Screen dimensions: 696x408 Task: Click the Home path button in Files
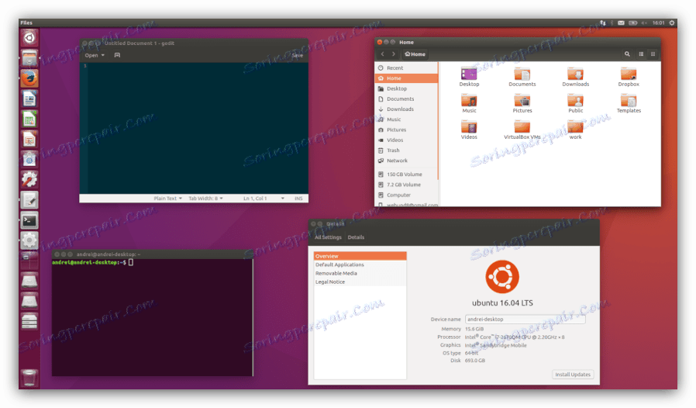pos(415,54)
